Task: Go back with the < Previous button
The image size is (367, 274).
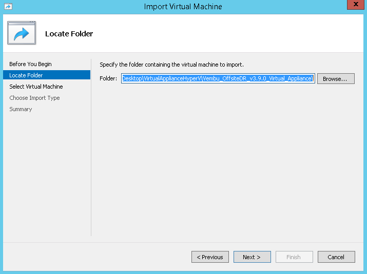Action: pos(210,257)
